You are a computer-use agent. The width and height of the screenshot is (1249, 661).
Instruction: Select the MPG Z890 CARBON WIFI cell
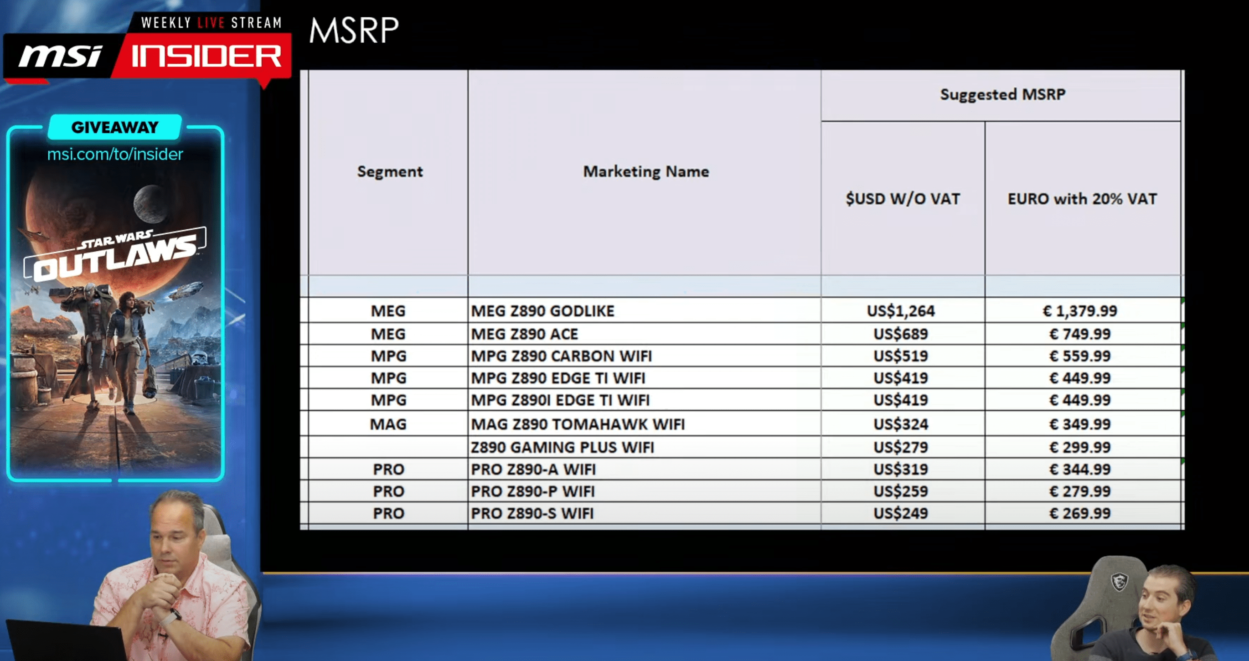[645, 356]
